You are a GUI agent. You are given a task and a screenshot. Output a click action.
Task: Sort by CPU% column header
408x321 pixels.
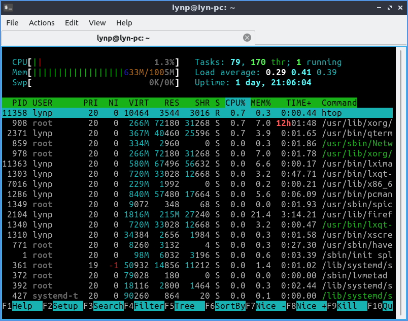tap(235, 103)
